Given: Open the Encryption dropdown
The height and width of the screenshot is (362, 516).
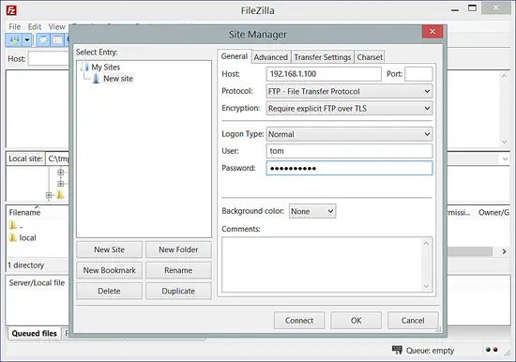Looking at the screenshot, I should 349,108.
